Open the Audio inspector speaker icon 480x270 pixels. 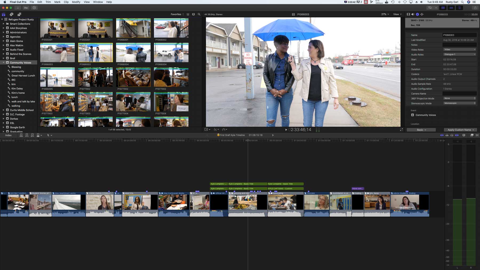point(413,14)
